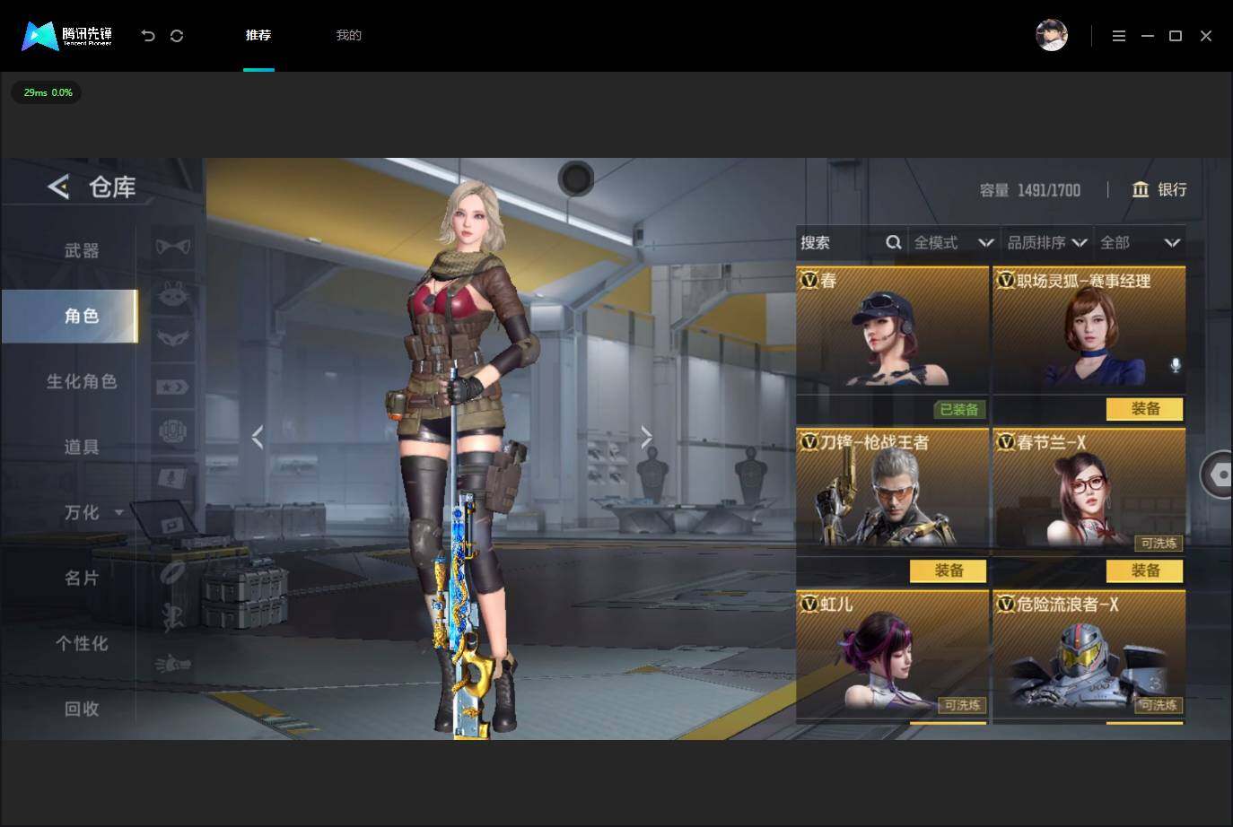1233x827 pixels.
Task: Select 个性化 in the sidebar
Action: tap(82, 643)
